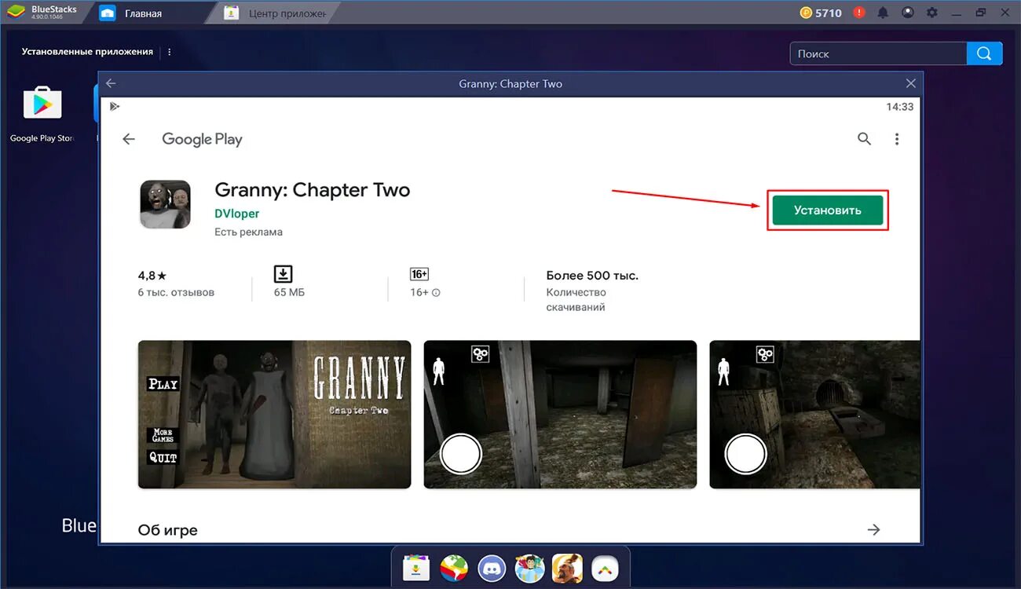1021x589 pixels.
Task: Click the Установленные приложения heading
Action: [87, 52]
